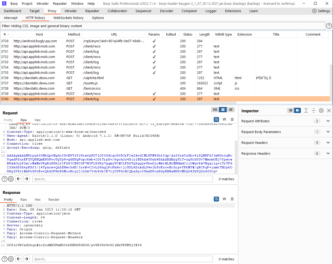The image size is (333, 264).
Task: Switch Request view to Pretty
Action: pos(8,120)
